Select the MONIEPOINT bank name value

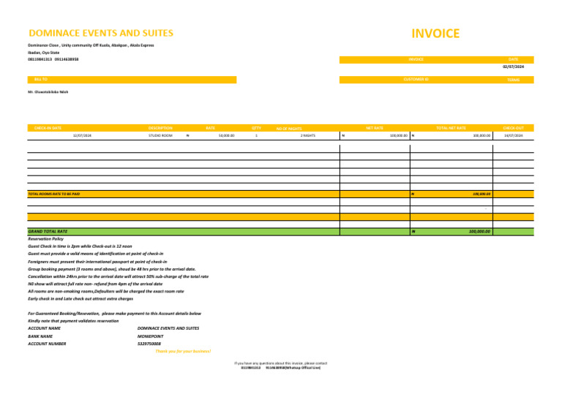(x=150, y=336)
